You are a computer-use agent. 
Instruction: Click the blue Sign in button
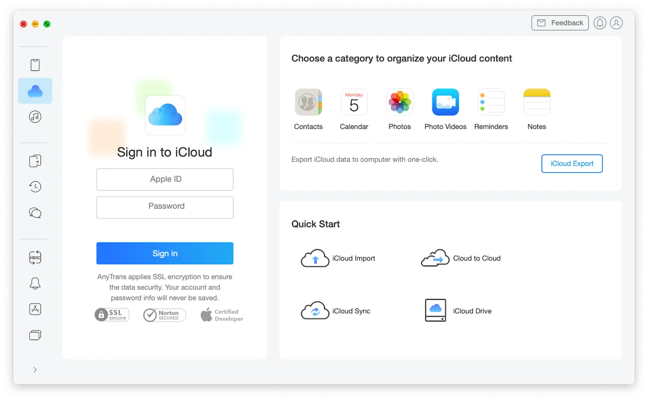[165, 253]
